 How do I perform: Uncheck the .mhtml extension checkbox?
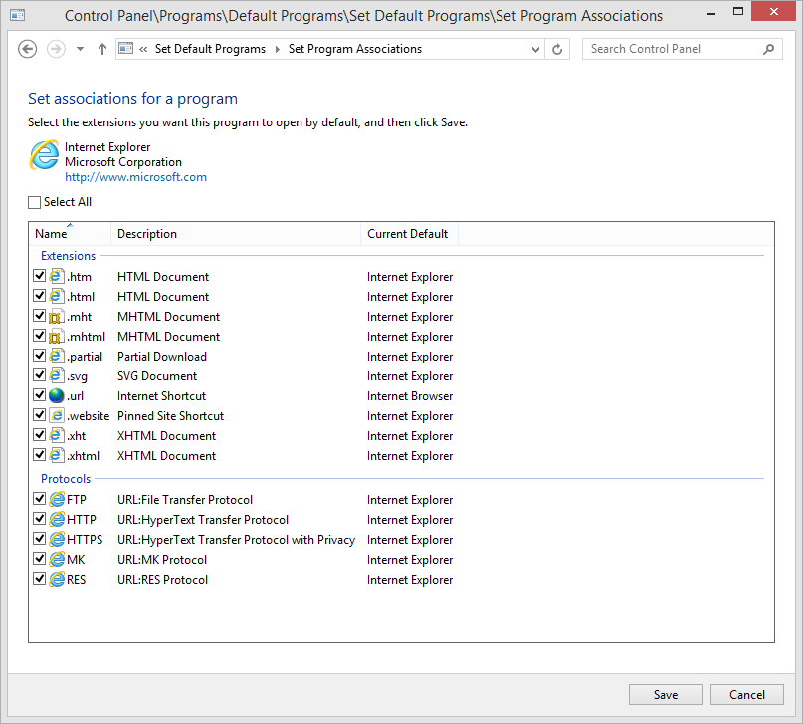40,335
